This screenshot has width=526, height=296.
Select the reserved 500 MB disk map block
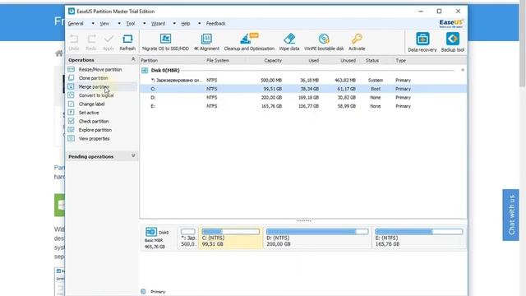click(x=188, y=238)
